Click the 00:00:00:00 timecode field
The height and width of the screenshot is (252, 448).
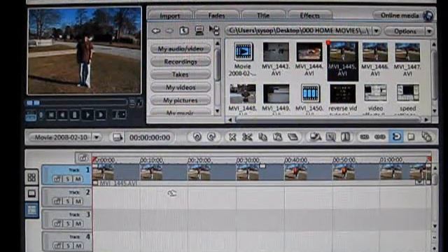tap(150, 137)
